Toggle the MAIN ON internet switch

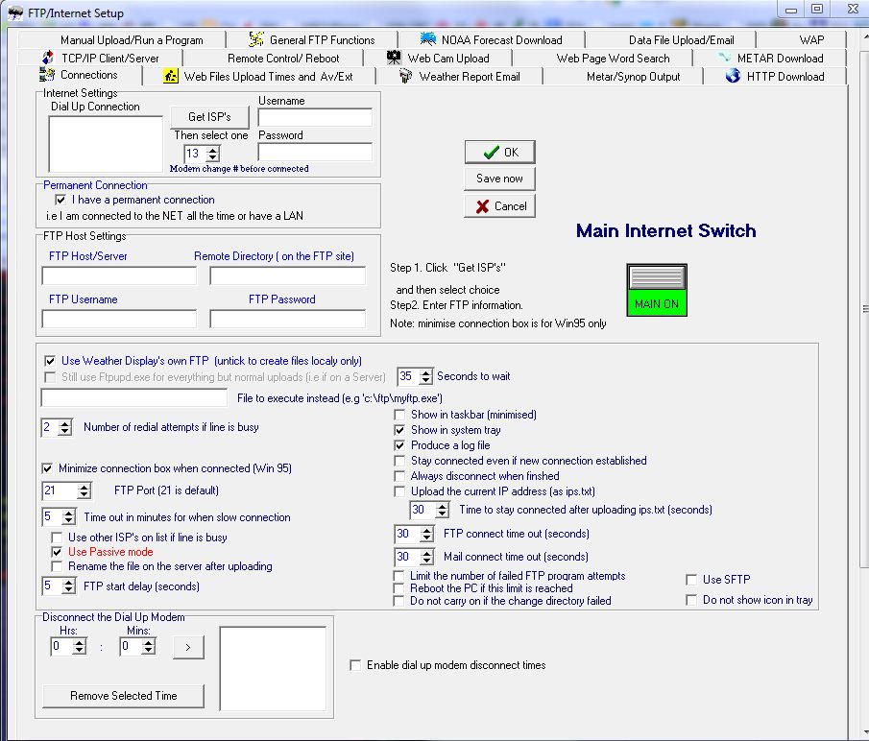click(x=657, y=290)
